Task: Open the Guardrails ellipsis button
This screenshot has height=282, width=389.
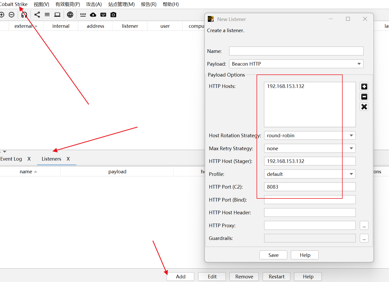Action: coord(364,238)
